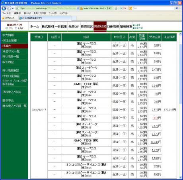
Task: Click the Matsui Securities security lock icon
Action: [x=82, y=8]
